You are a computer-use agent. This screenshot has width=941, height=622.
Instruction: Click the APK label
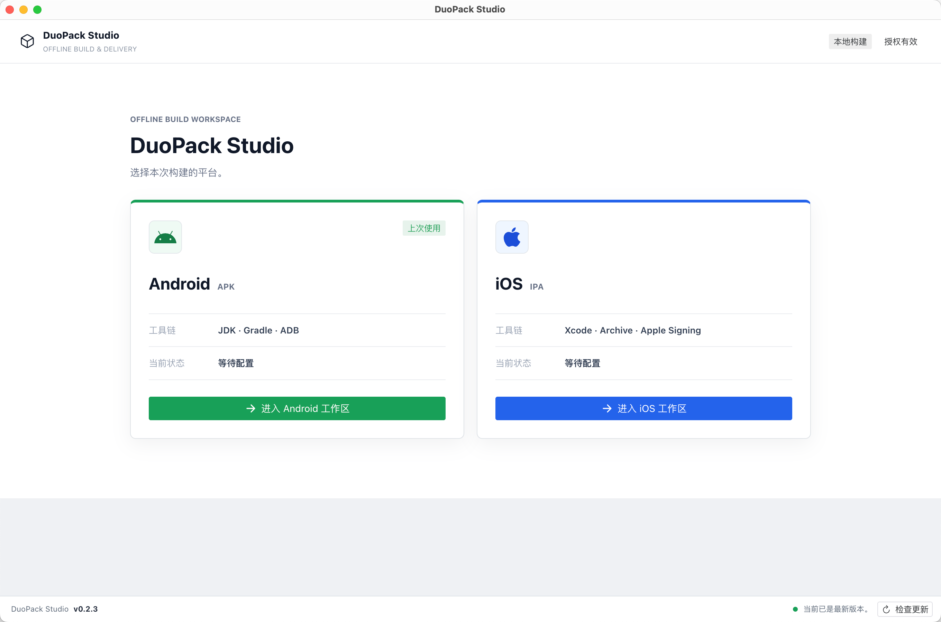tap(226, 287)
